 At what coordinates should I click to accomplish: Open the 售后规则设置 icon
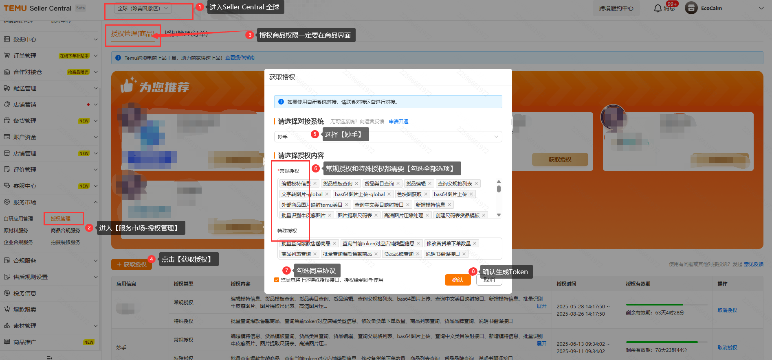click(7, 277)
